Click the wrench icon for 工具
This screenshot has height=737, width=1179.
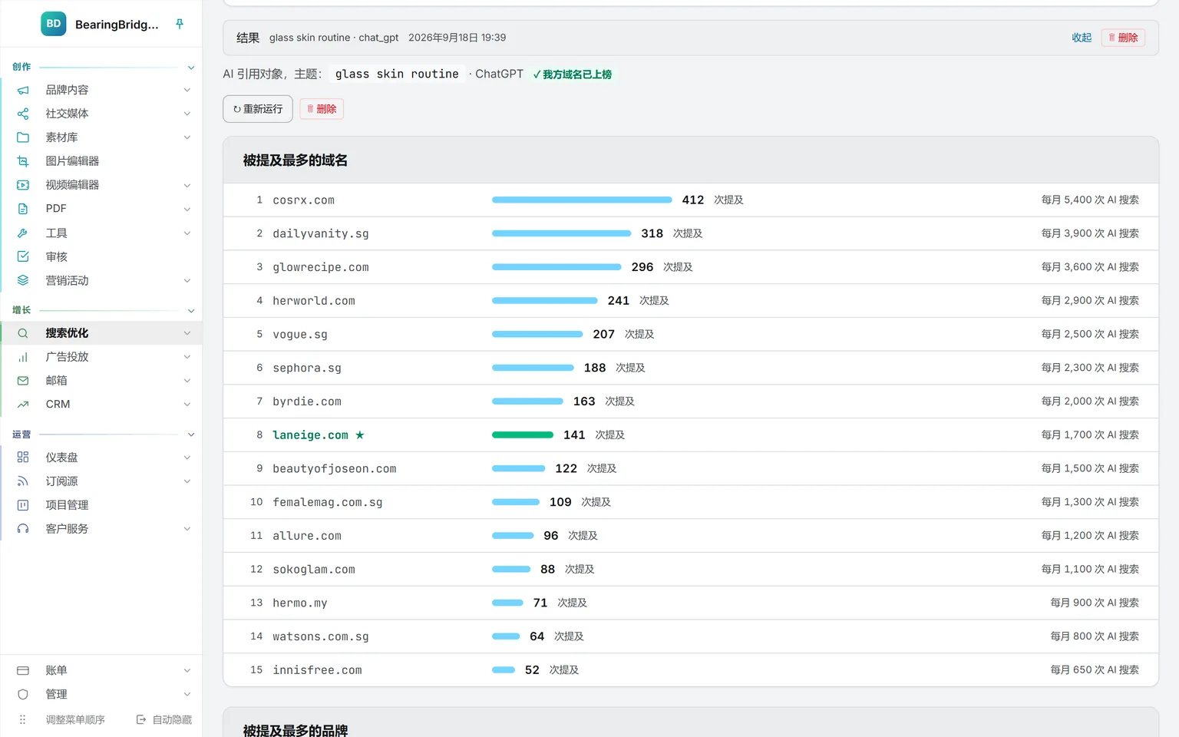pos(23,233)
